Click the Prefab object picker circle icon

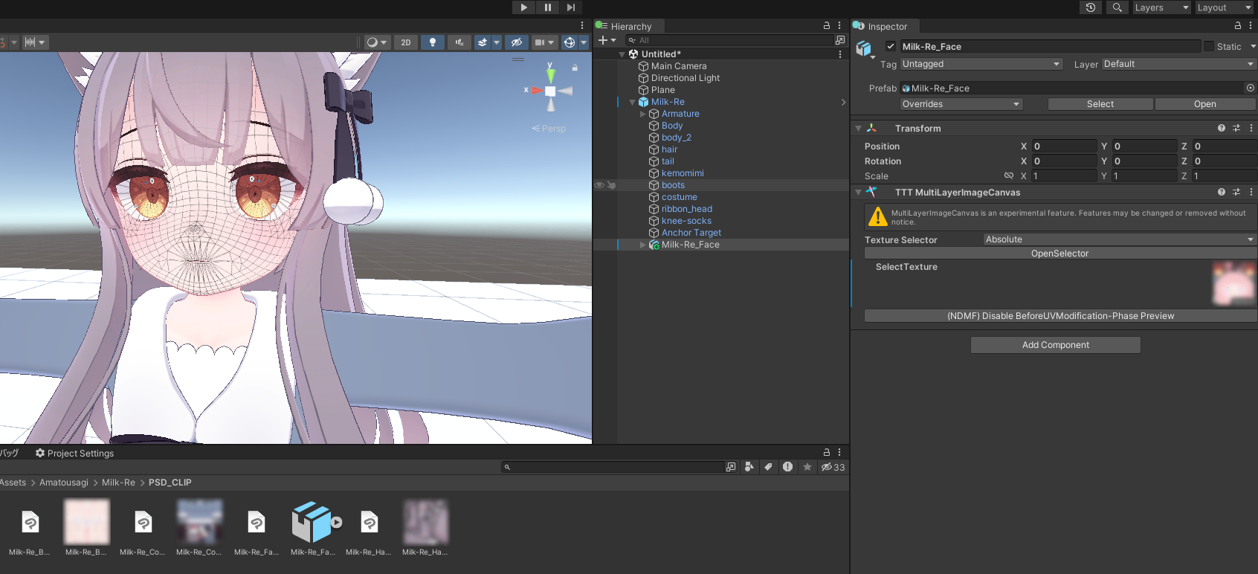click(x=1250, y=88)
